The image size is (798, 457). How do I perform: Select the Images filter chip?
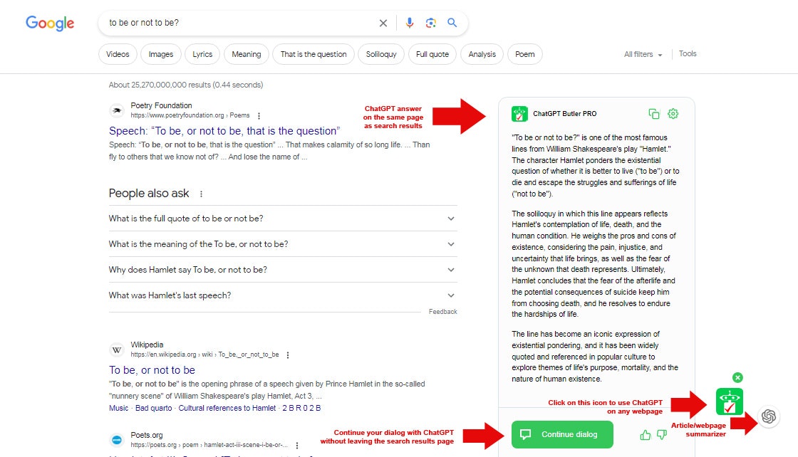(161, 54)
